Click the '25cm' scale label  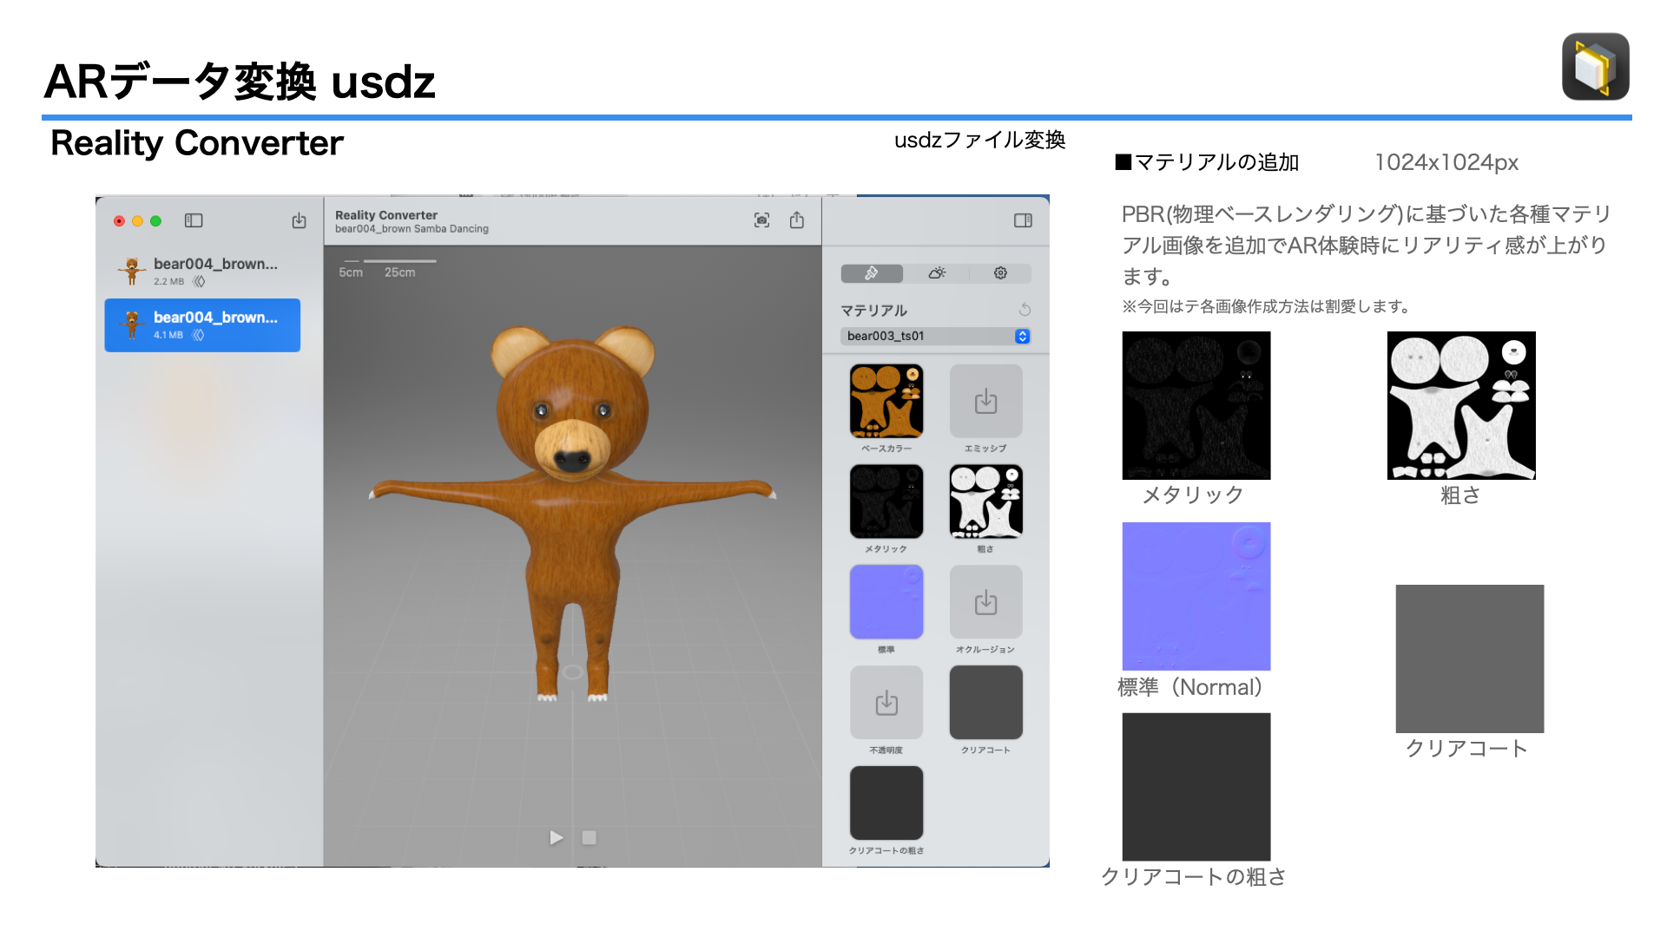tap(399, 272)
